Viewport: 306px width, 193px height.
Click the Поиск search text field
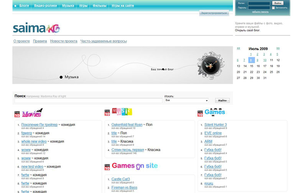click(x=88, y=101)
